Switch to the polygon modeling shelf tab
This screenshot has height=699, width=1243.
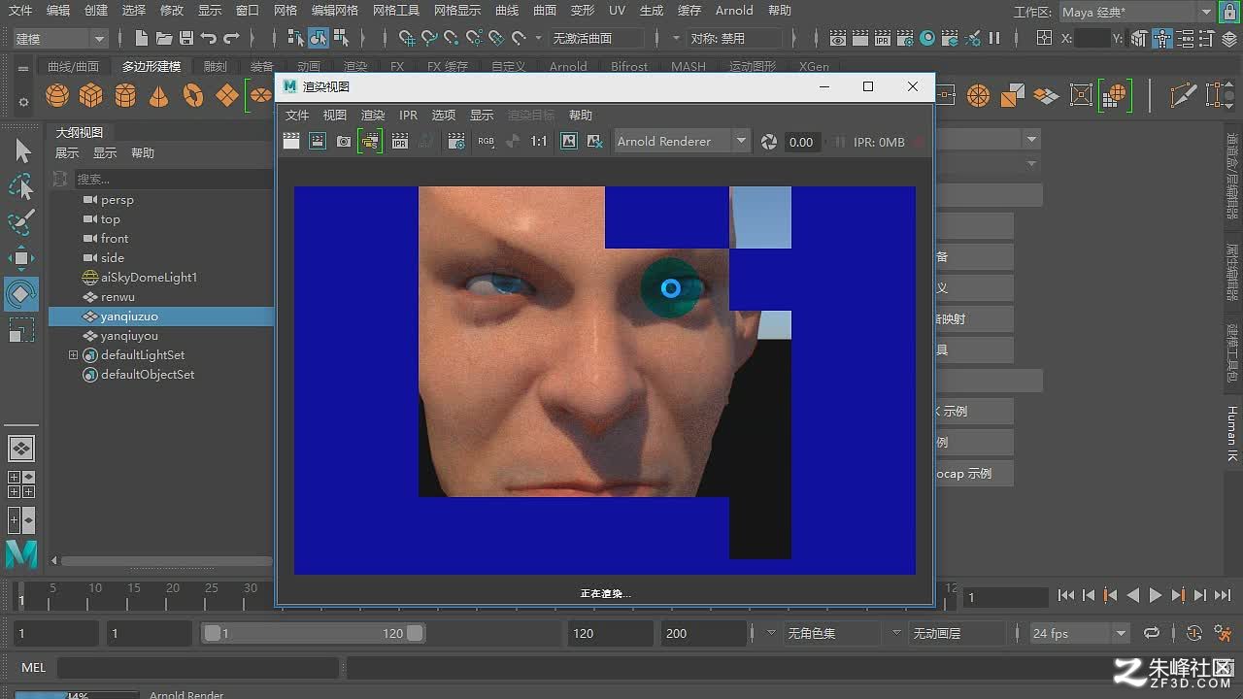coord(151,66)
